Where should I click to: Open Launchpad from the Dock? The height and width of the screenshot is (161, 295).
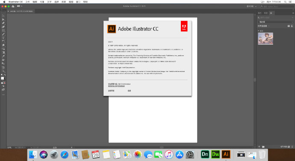[54, 155]
